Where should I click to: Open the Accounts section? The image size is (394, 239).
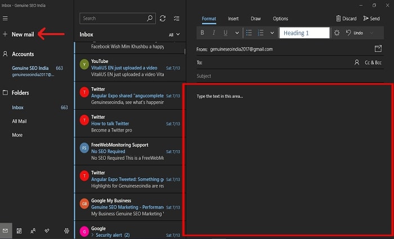tap(19, 54)
